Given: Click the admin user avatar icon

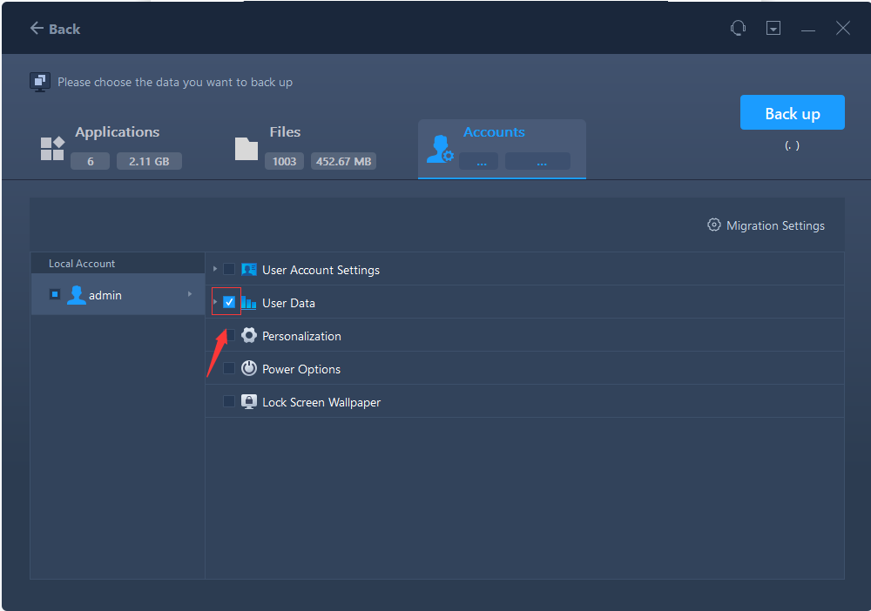Looking at the screenshot, I should pyautogui.click(x=77, y=295).
